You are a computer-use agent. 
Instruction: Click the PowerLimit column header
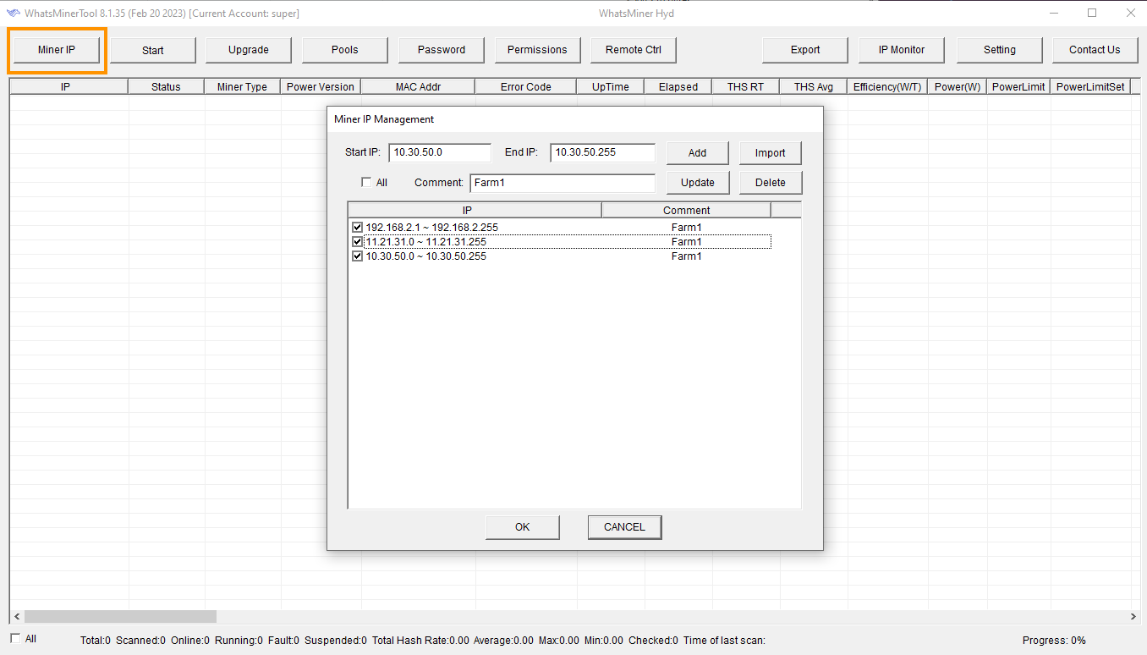(x=1018, y=86)
